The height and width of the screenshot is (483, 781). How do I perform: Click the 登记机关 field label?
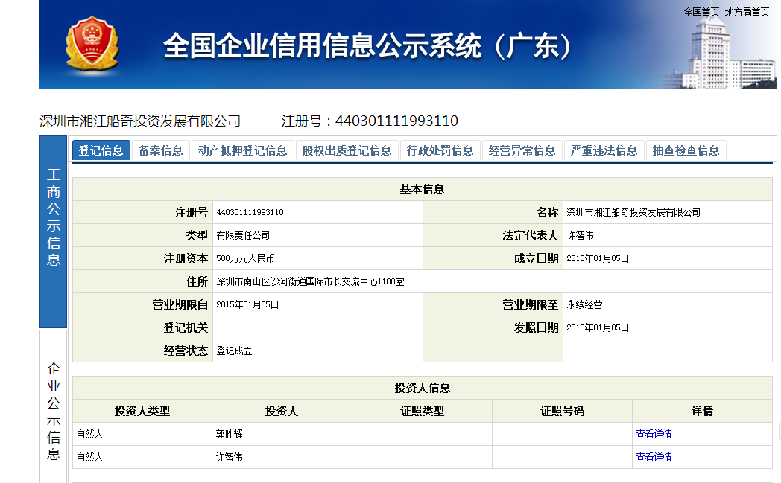186,327
